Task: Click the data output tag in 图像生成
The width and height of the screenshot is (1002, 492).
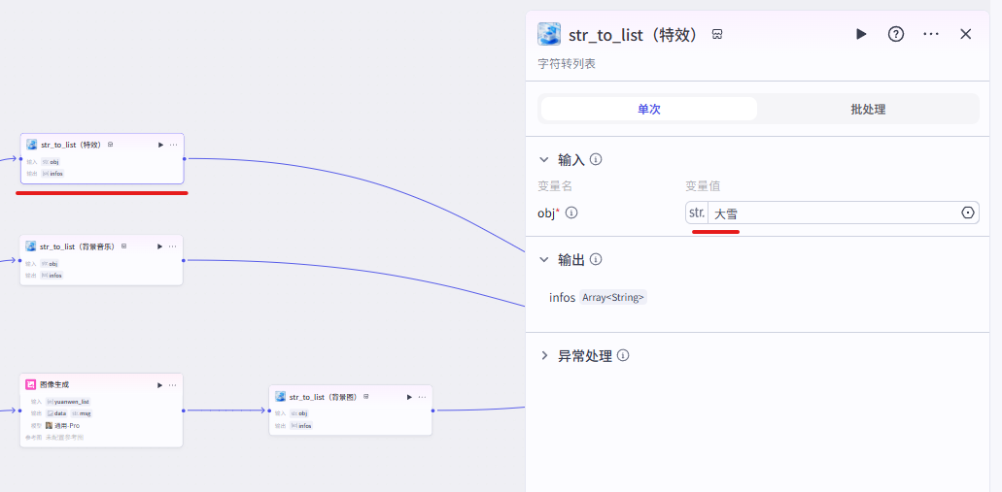Action: 56,413
